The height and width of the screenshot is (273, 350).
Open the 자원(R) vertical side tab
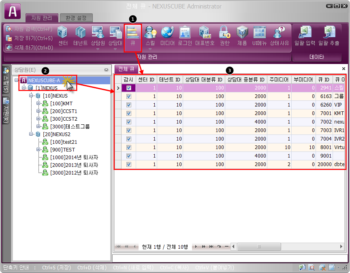pos(6,111)
